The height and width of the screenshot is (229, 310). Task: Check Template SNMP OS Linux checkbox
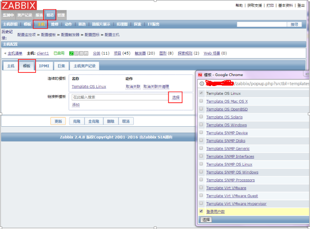[x=201, y=164]
